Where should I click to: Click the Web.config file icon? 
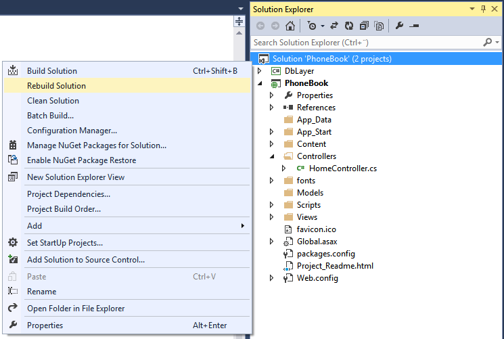(288, 278)
